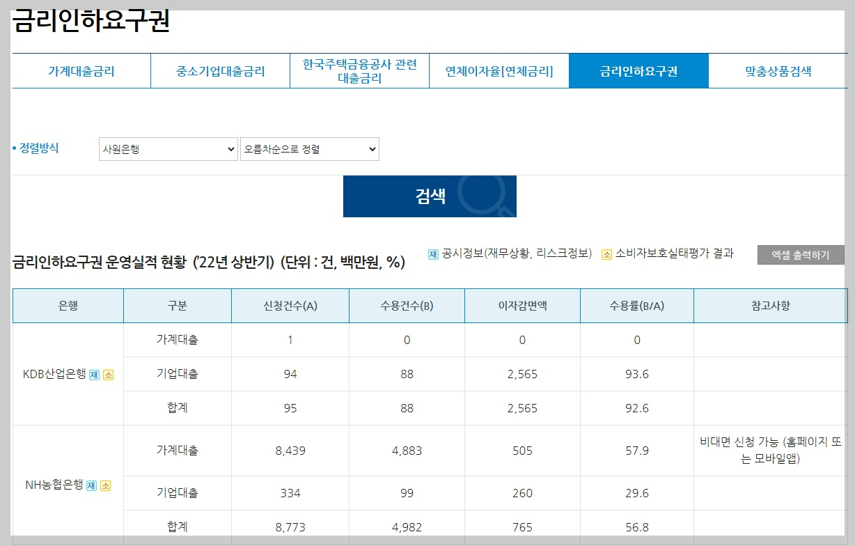Click the 검색 search button
Viewport: 855px width, 546px height.
(429, 196)
